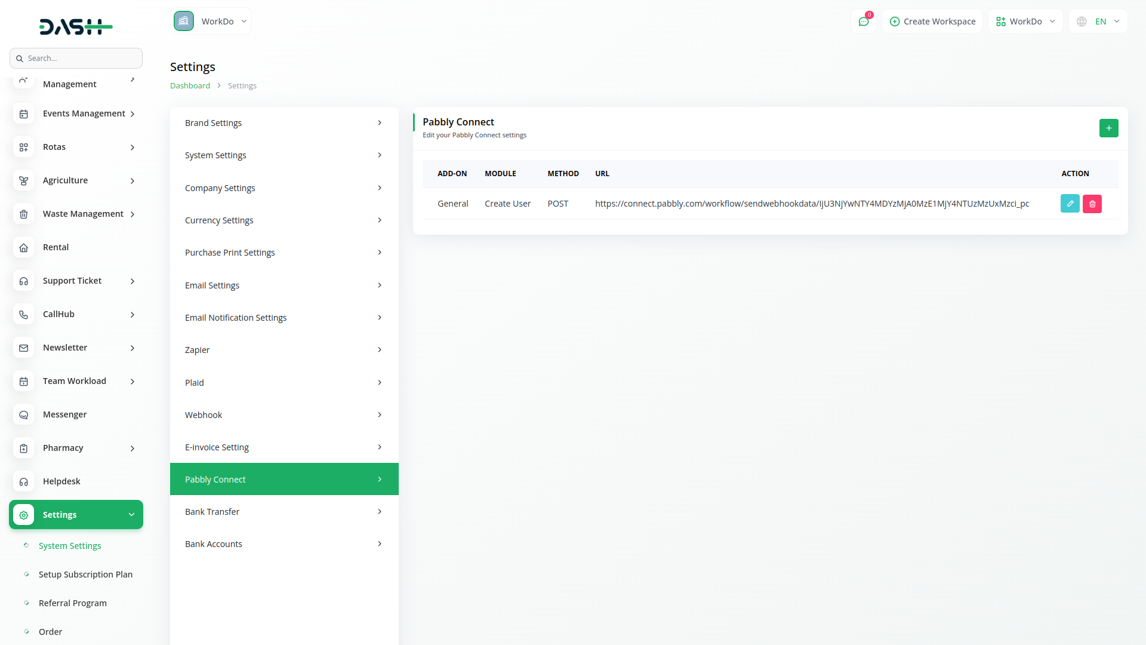Click the Messenger chat bubble icon
Screen dimensions: 1146x645
coord(24,414)
